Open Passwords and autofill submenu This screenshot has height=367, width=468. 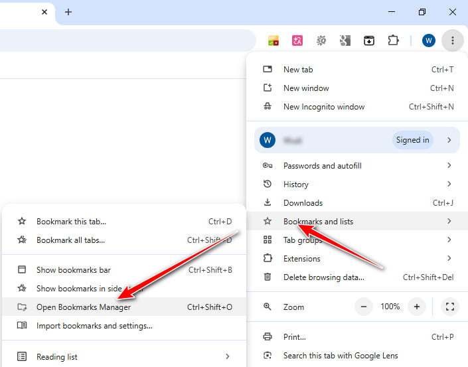[x=357, y=166]
